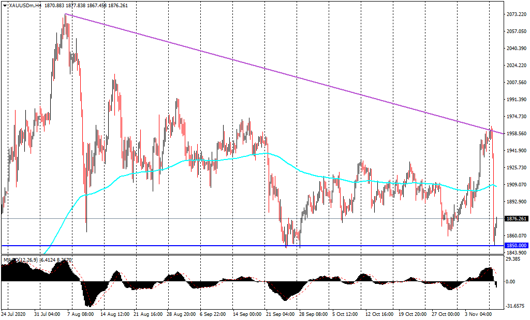Click the MACD 29.385 scale label
This screenshot has width=530, height=320.
(515, 260)
